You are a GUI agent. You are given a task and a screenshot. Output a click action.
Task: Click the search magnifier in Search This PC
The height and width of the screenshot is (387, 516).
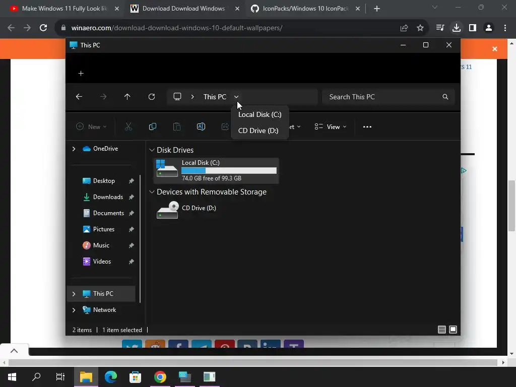445,97
